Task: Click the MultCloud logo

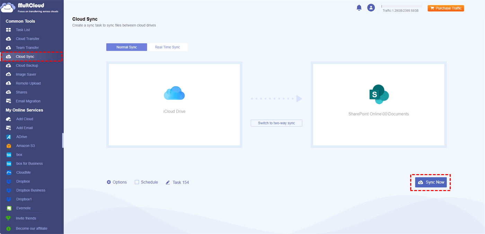Action: tap(30, 8)
